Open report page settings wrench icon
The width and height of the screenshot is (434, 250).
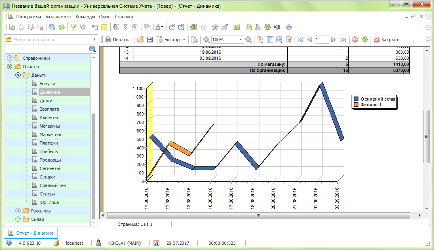pyautogui.click(x=279, y=40)
